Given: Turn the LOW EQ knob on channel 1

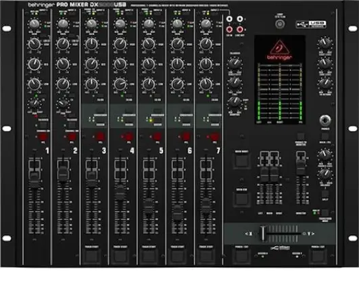Looking at the screenshot, I should click(34, 84).
